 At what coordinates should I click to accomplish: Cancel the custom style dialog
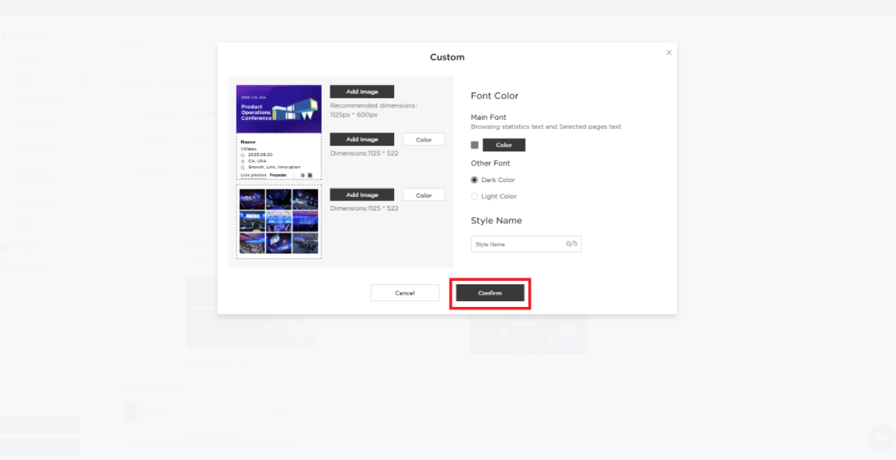pyautogui.click(x=405, y=293)
